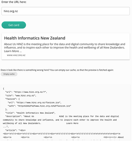This screenshot has height=141, width=132.
Task: Click the JSON "favicon" key line
Action: coord(12,99)
